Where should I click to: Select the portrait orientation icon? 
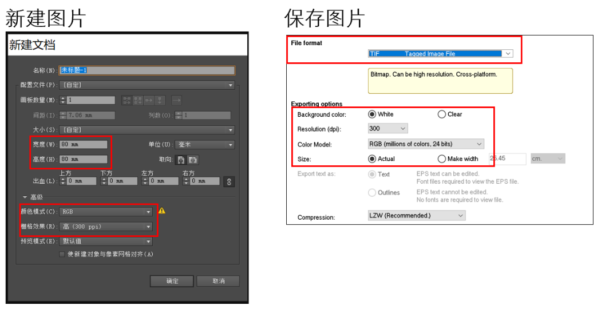(x=181, y=160)
